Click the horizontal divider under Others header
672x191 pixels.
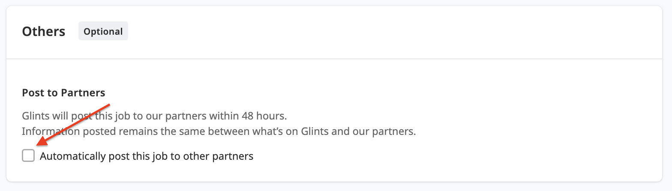[334, 59]
